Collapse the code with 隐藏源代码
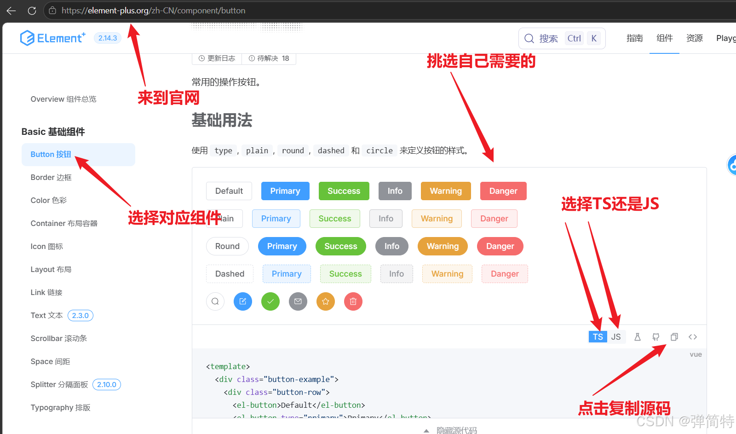Screen dimensions: 736x434 [x=449, y=430]
